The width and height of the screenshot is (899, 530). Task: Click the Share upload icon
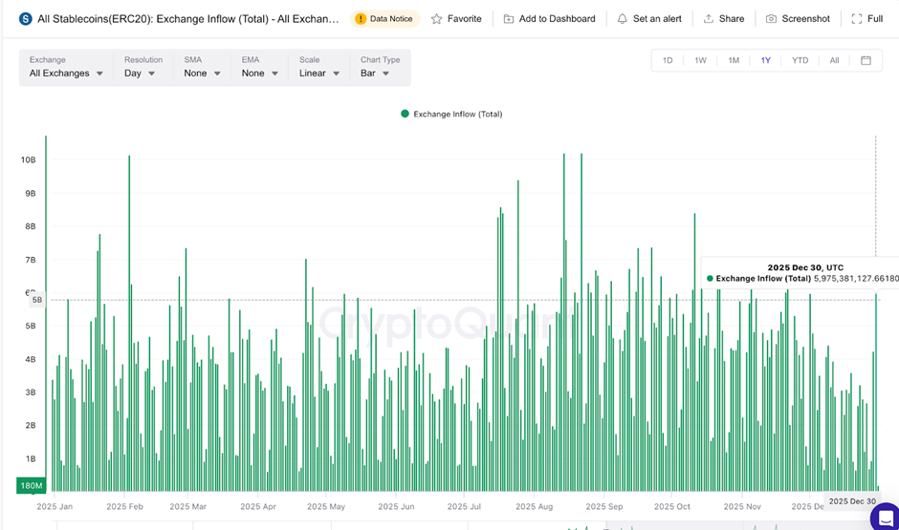pos(709,19)
